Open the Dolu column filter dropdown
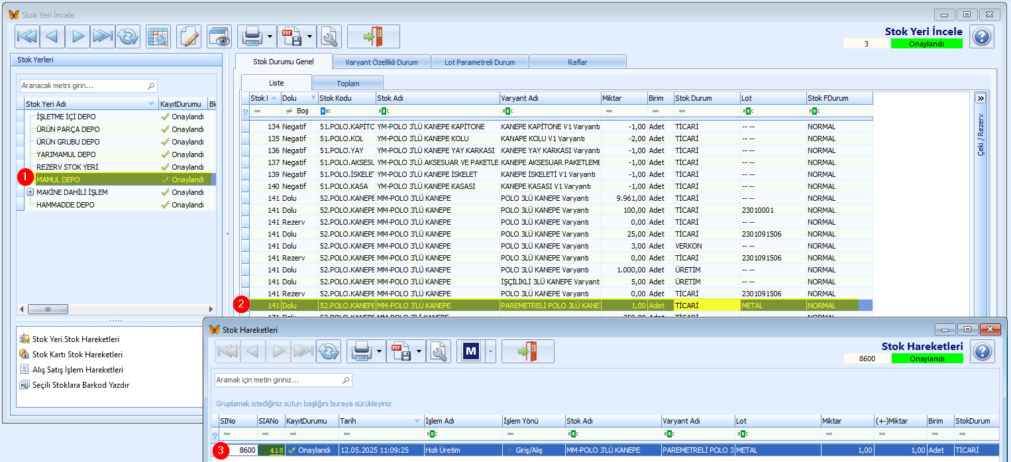Image resolution: width=1011 pixels, height=462 pixels. 313,98
